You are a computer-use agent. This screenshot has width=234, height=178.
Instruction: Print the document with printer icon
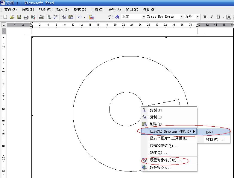(x=42, y=17)
